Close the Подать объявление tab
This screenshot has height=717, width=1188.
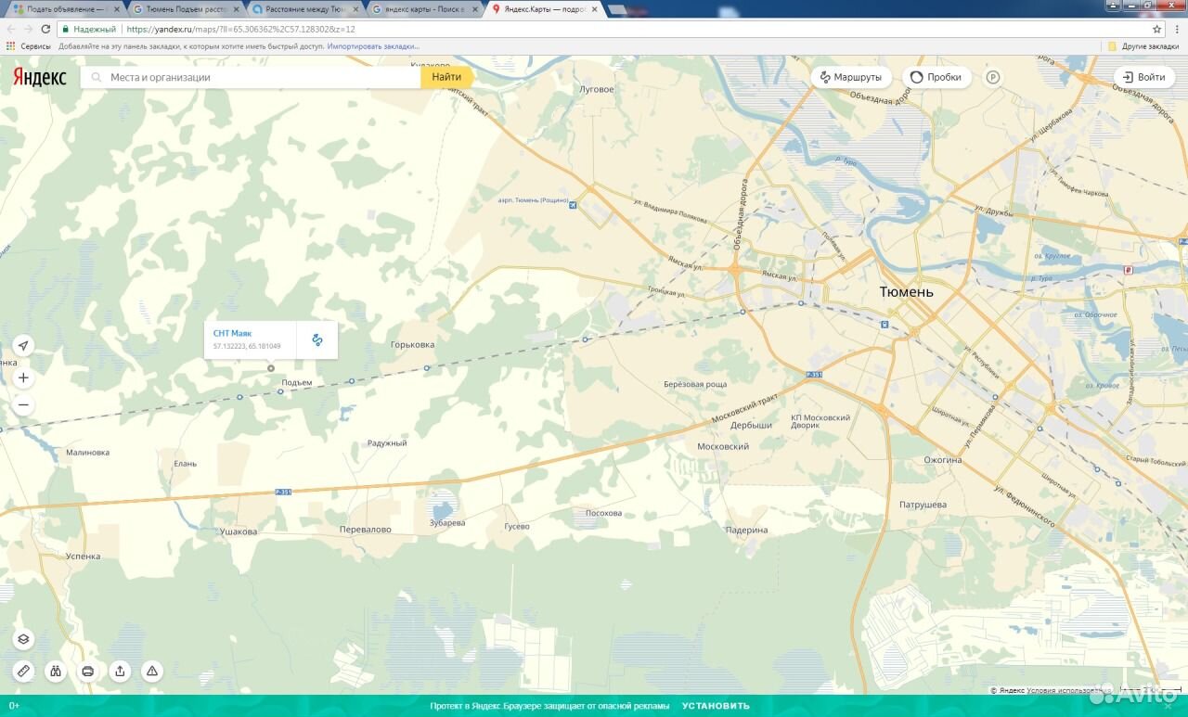point(116,8)
